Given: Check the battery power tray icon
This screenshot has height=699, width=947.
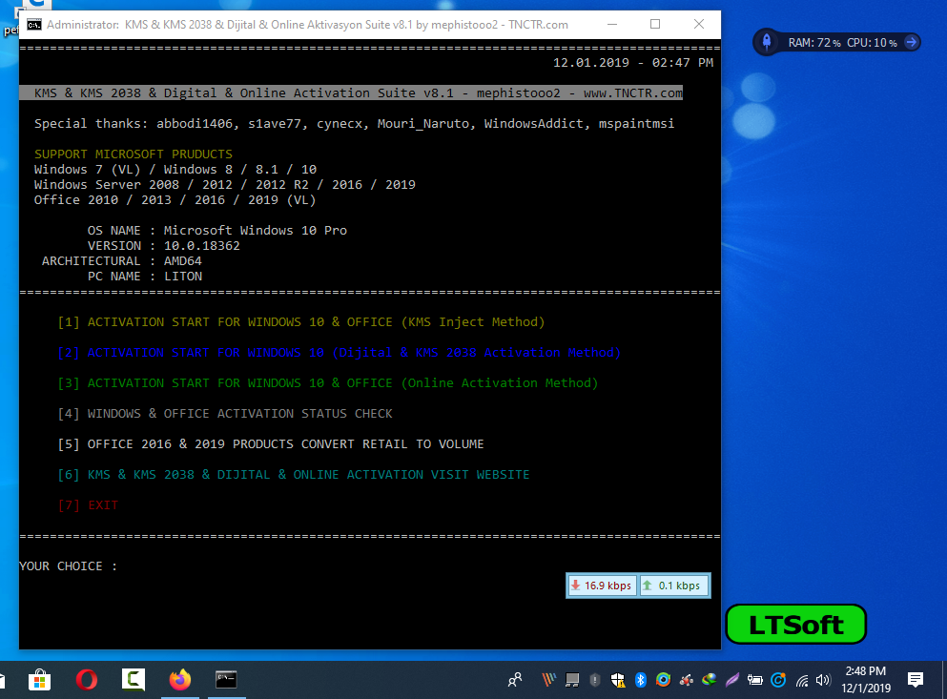Looking at the screenshot, I should [755, 680].
